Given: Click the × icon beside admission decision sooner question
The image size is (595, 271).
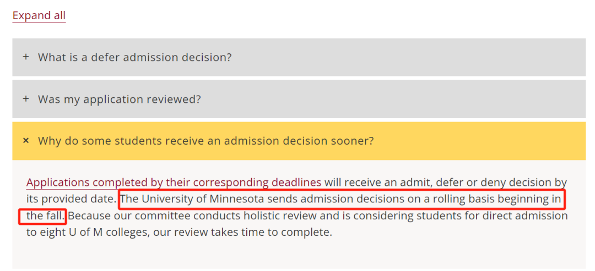Looking at the screenshot, I should [25, 141].
